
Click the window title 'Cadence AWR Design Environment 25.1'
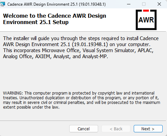coord(56,4)
